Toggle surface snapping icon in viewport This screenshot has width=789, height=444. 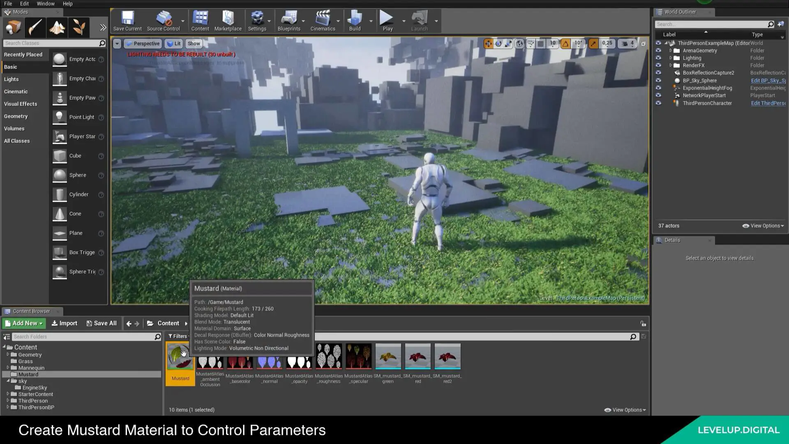point(531,44)
